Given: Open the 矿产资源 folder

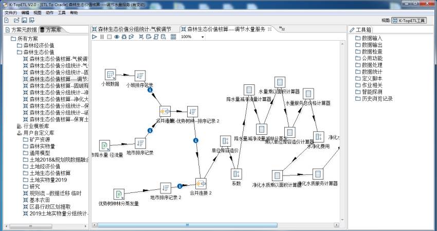Looking at the screenshot, I should 40,139.
